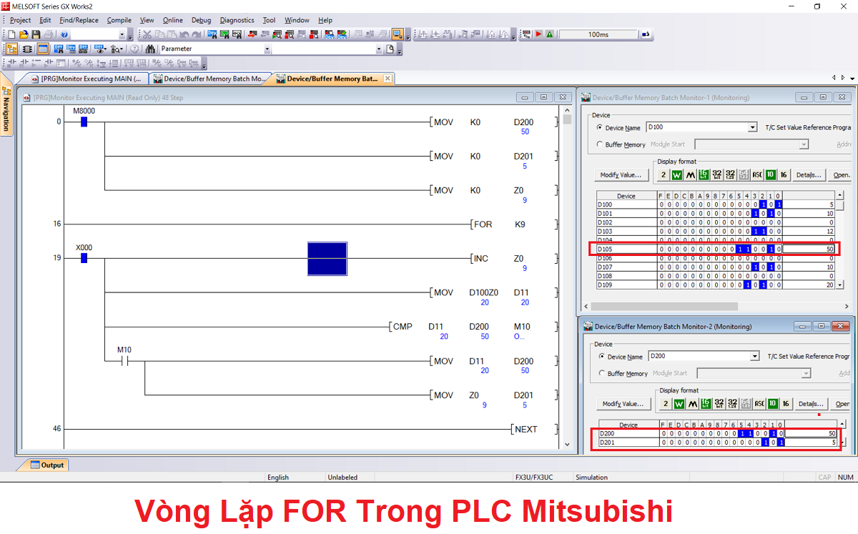The width and height of the screenshot is (858, 534).
Task: Click the binoculars find device icon
Action: (150, 49)
